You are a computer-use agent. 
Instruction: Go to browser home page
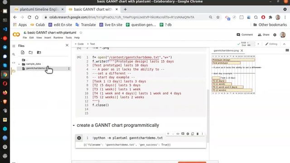coord(37,17)
